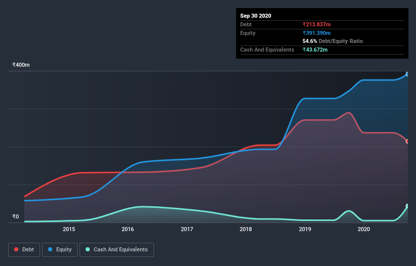This screenshot has width=416, height=266.
Task: Click the ₹400m y-axis label
Action: [x=21, y=65]
